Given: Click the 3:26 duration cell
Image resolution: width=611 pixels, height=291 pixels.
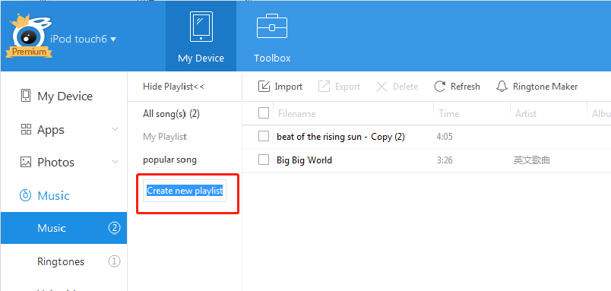Looking at the screenshot, I should pos(445,160).
